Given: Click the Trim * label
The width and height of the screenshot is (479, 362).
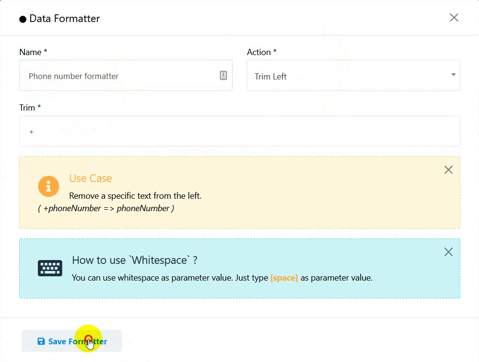Looking at the screenshot, I should pyautogui.click(x=30, y=108).
